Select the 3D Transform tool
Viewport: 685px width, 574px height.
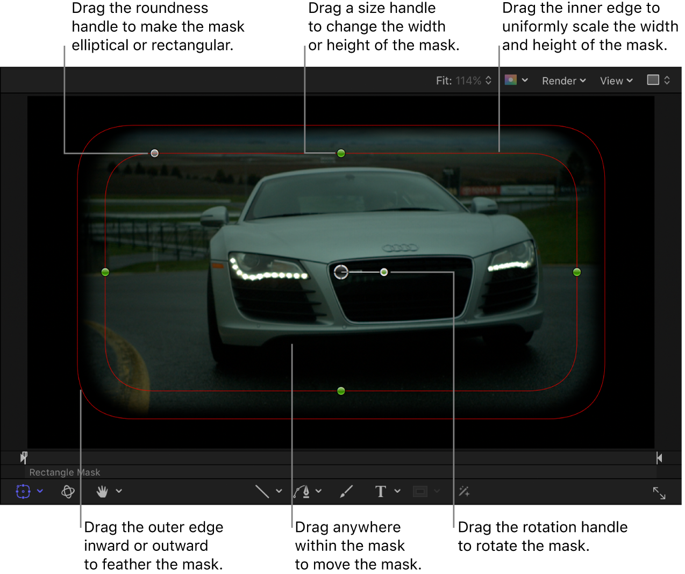click(x=67, y=491)
